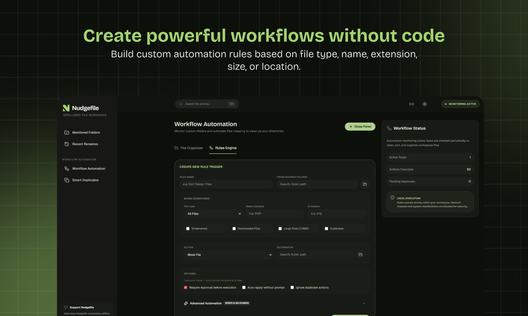
Task: Click the Destination folder path field
Action: pos(315,255)
